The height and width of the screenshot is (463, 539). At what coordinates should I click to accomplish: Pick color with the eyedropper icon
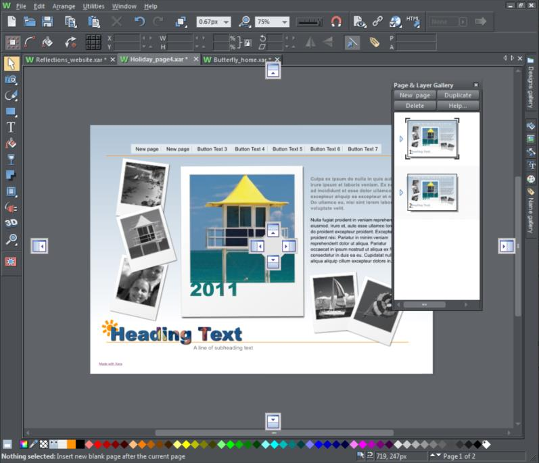pos(33,445)
